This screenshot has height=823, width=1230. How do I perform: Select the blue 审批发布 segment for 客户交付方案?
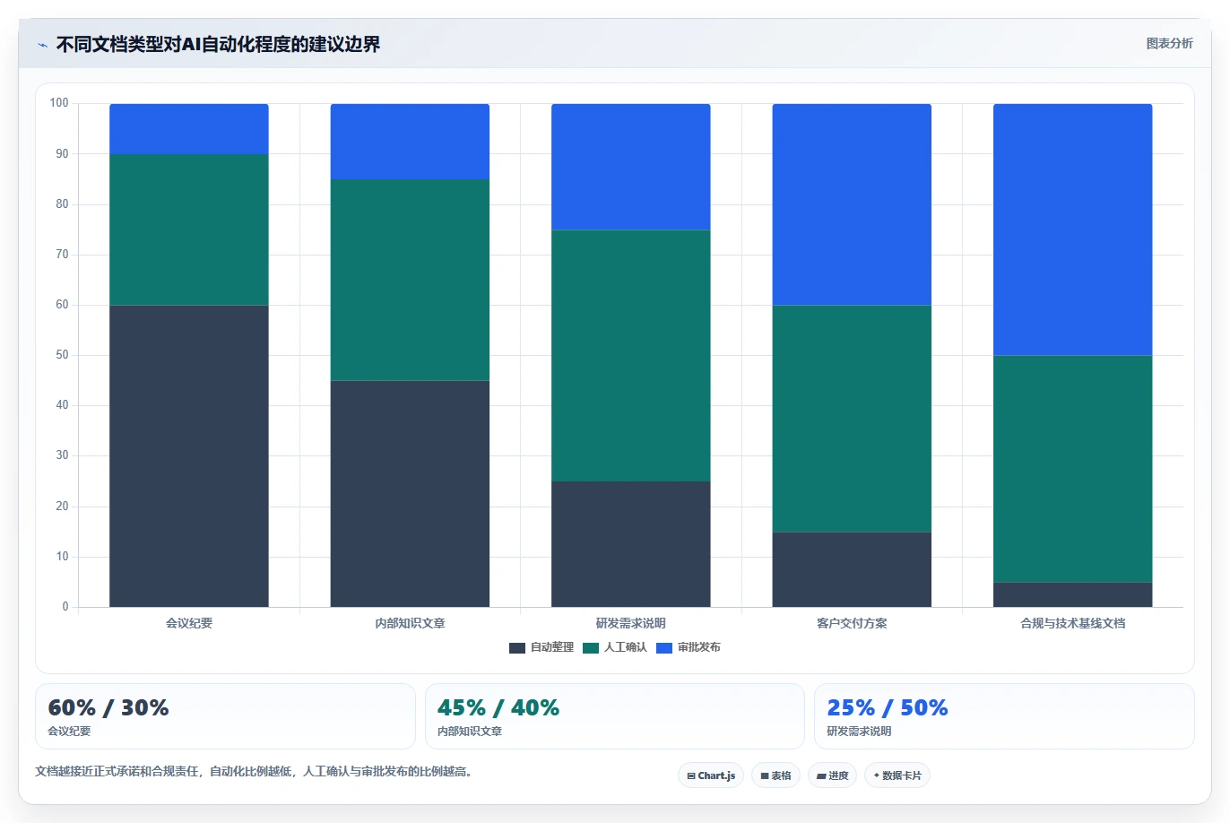(852, 204)
